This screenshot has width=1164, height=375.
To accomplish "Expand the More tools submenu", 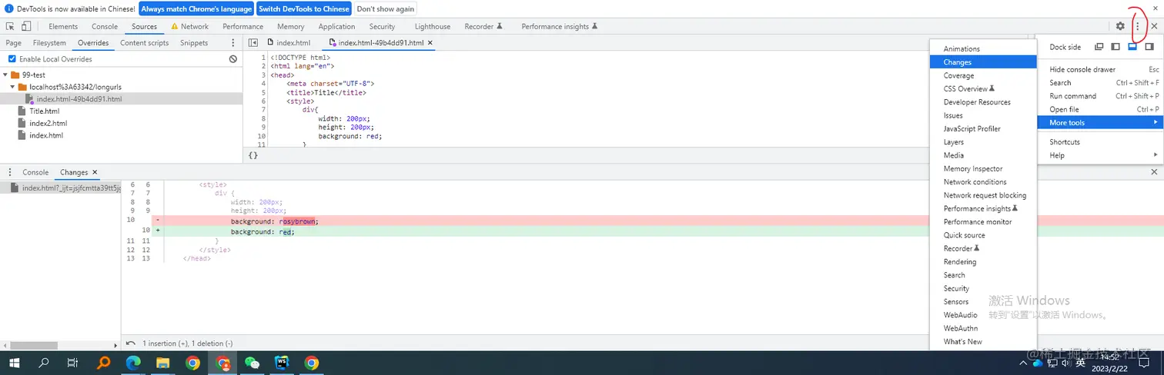I will [x=1099, y=123].
